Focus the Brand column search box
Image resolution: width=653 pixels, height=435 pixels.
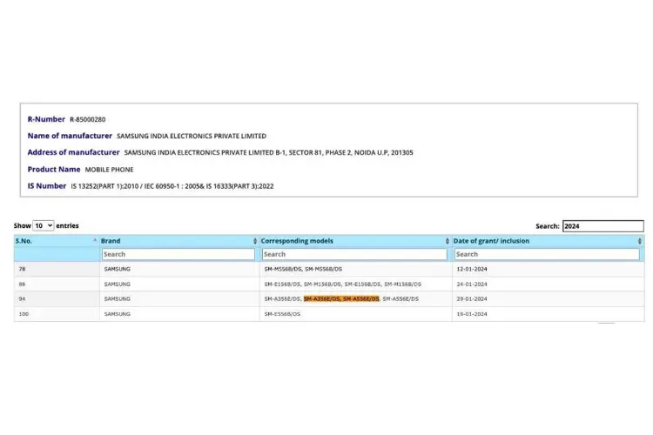(178, 254)
